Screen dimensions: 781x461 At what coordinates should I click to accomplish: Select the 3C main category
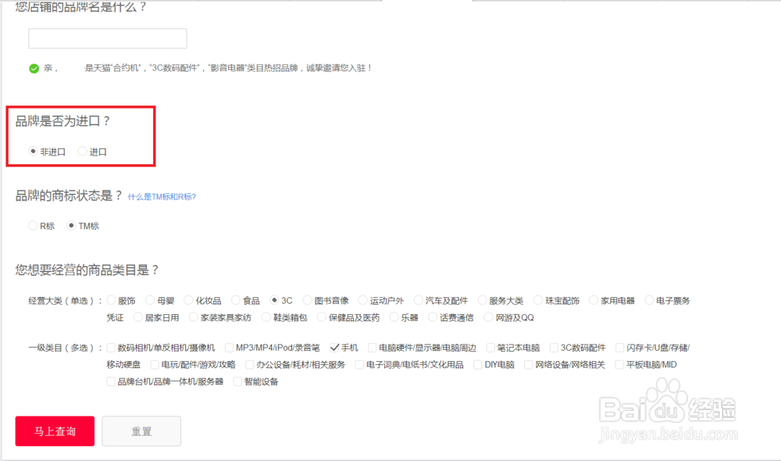(274, 300)
